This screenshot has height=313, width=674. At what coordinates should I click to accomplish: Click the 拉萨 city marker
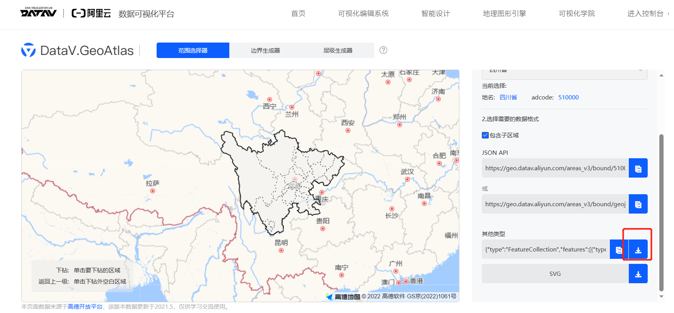152,191
